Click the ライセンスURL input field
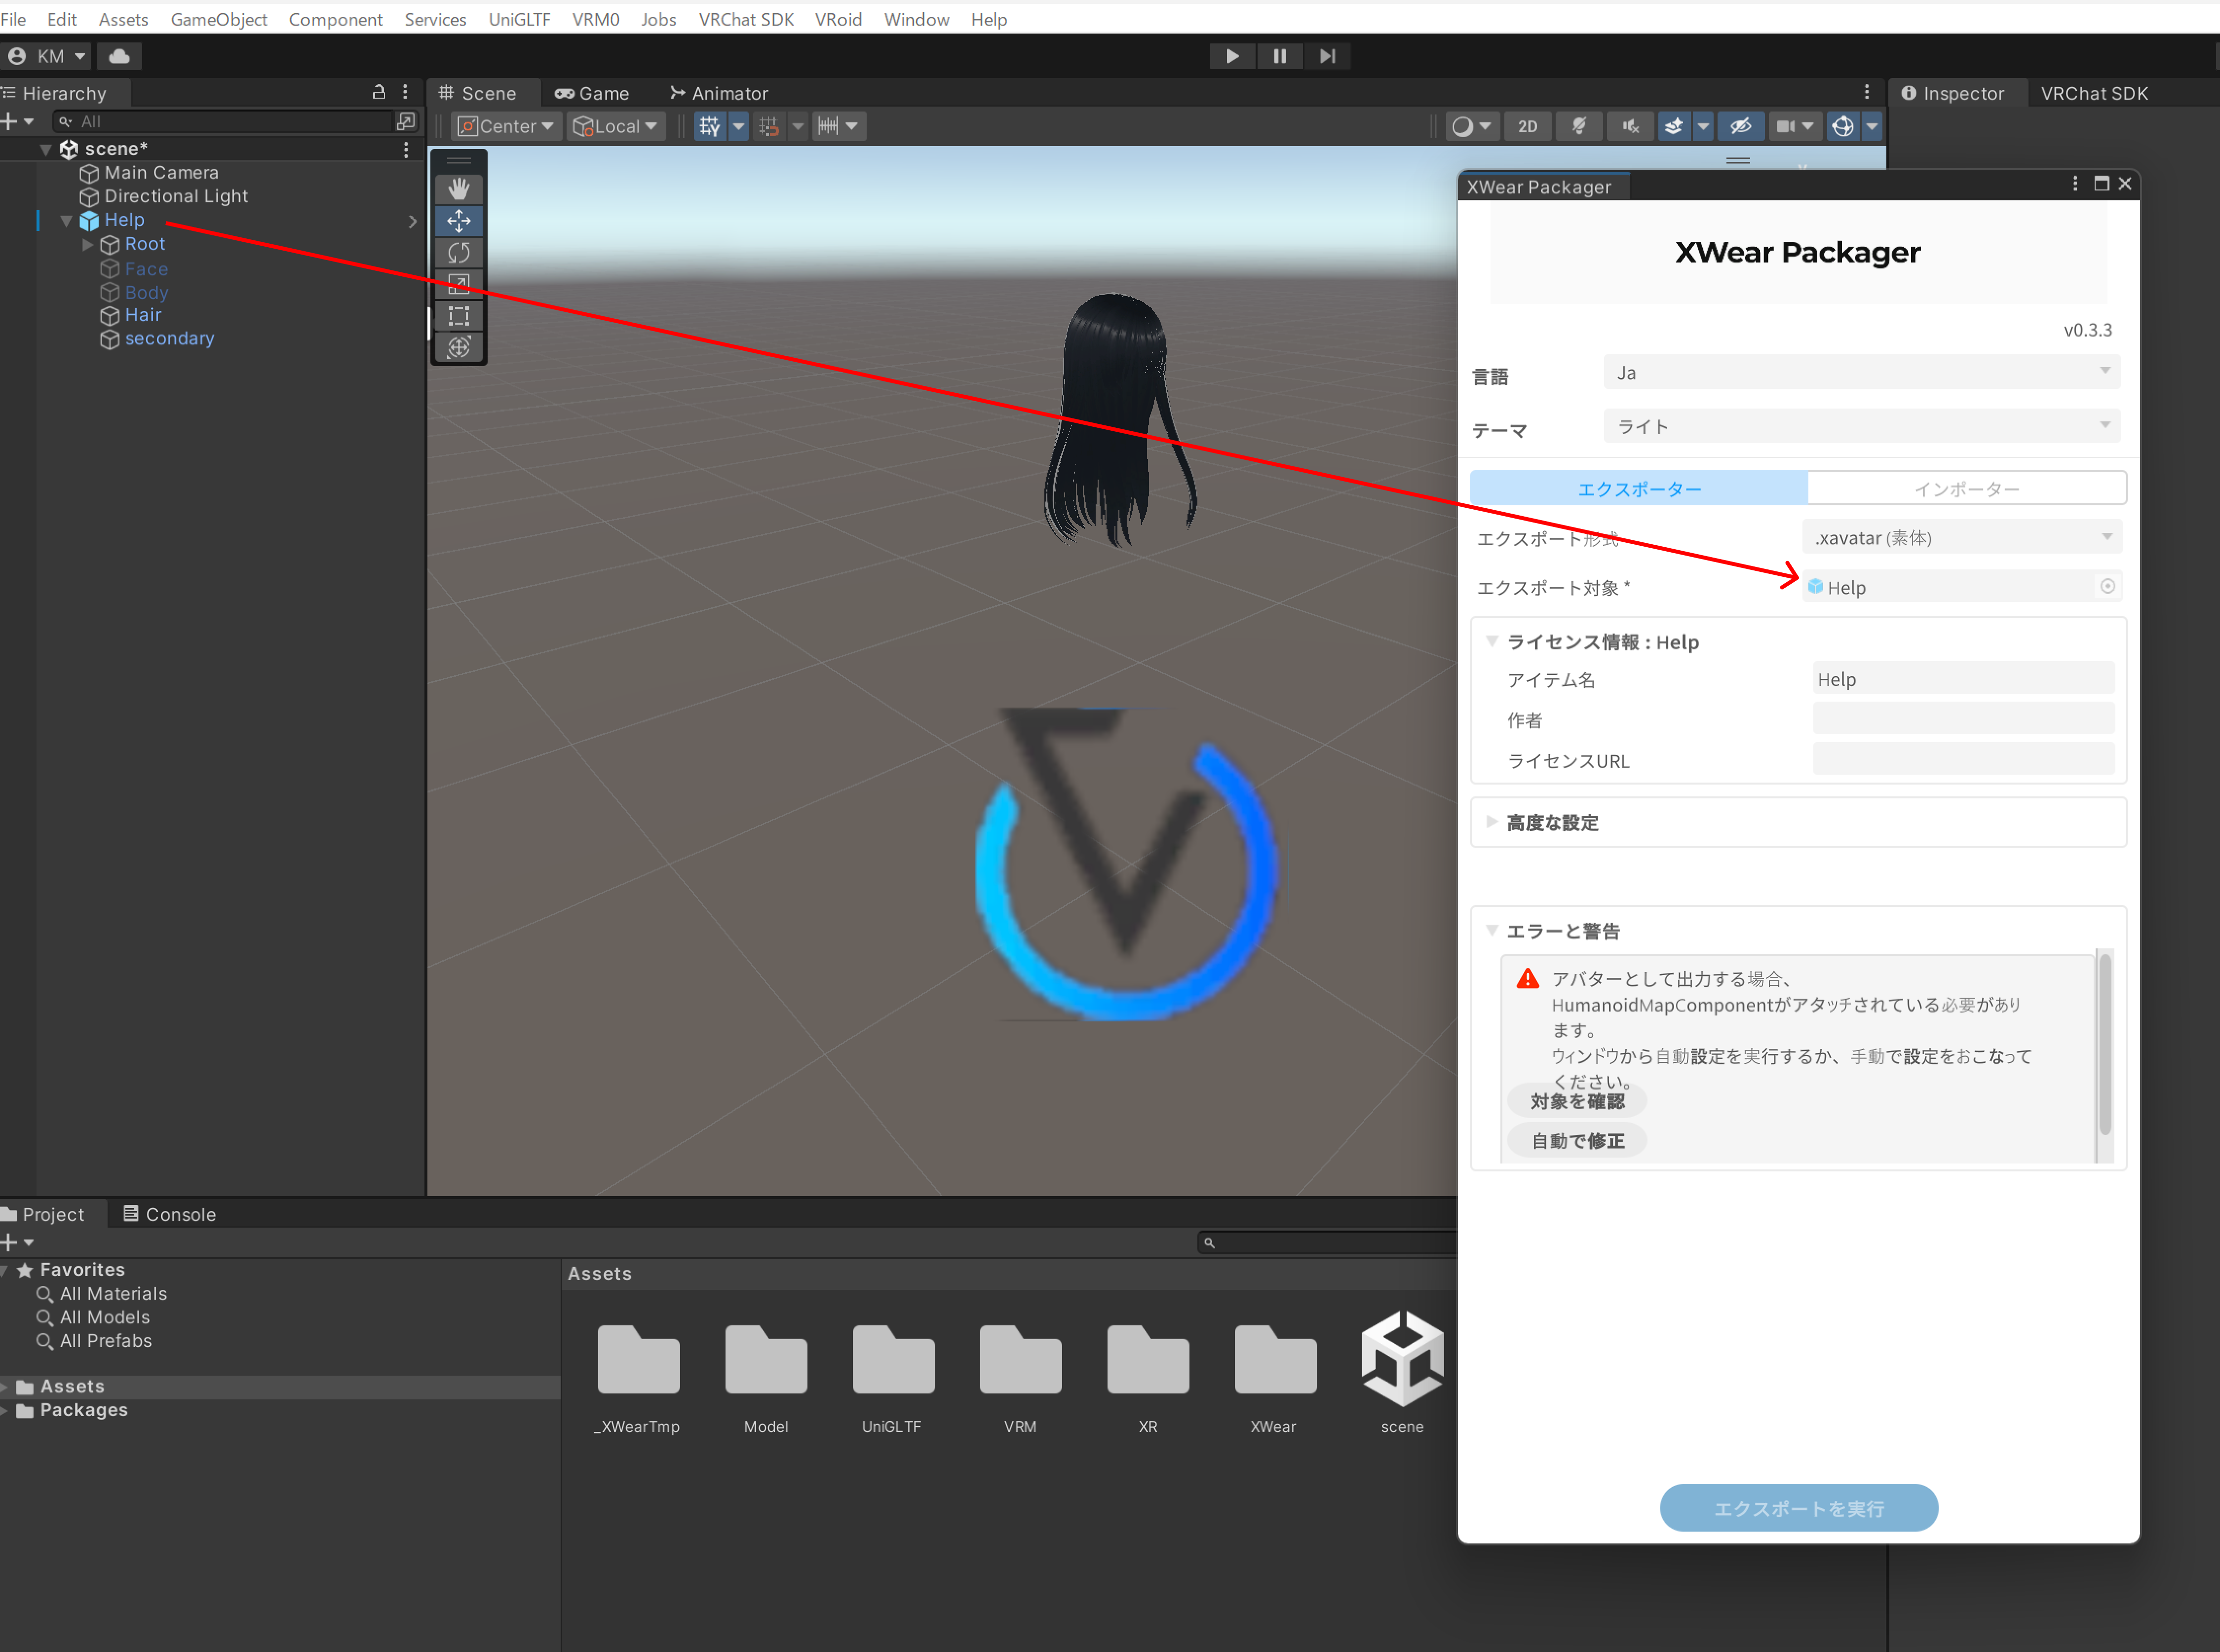Viewport: 2220px width, 1652px height. coord(1963,760)
